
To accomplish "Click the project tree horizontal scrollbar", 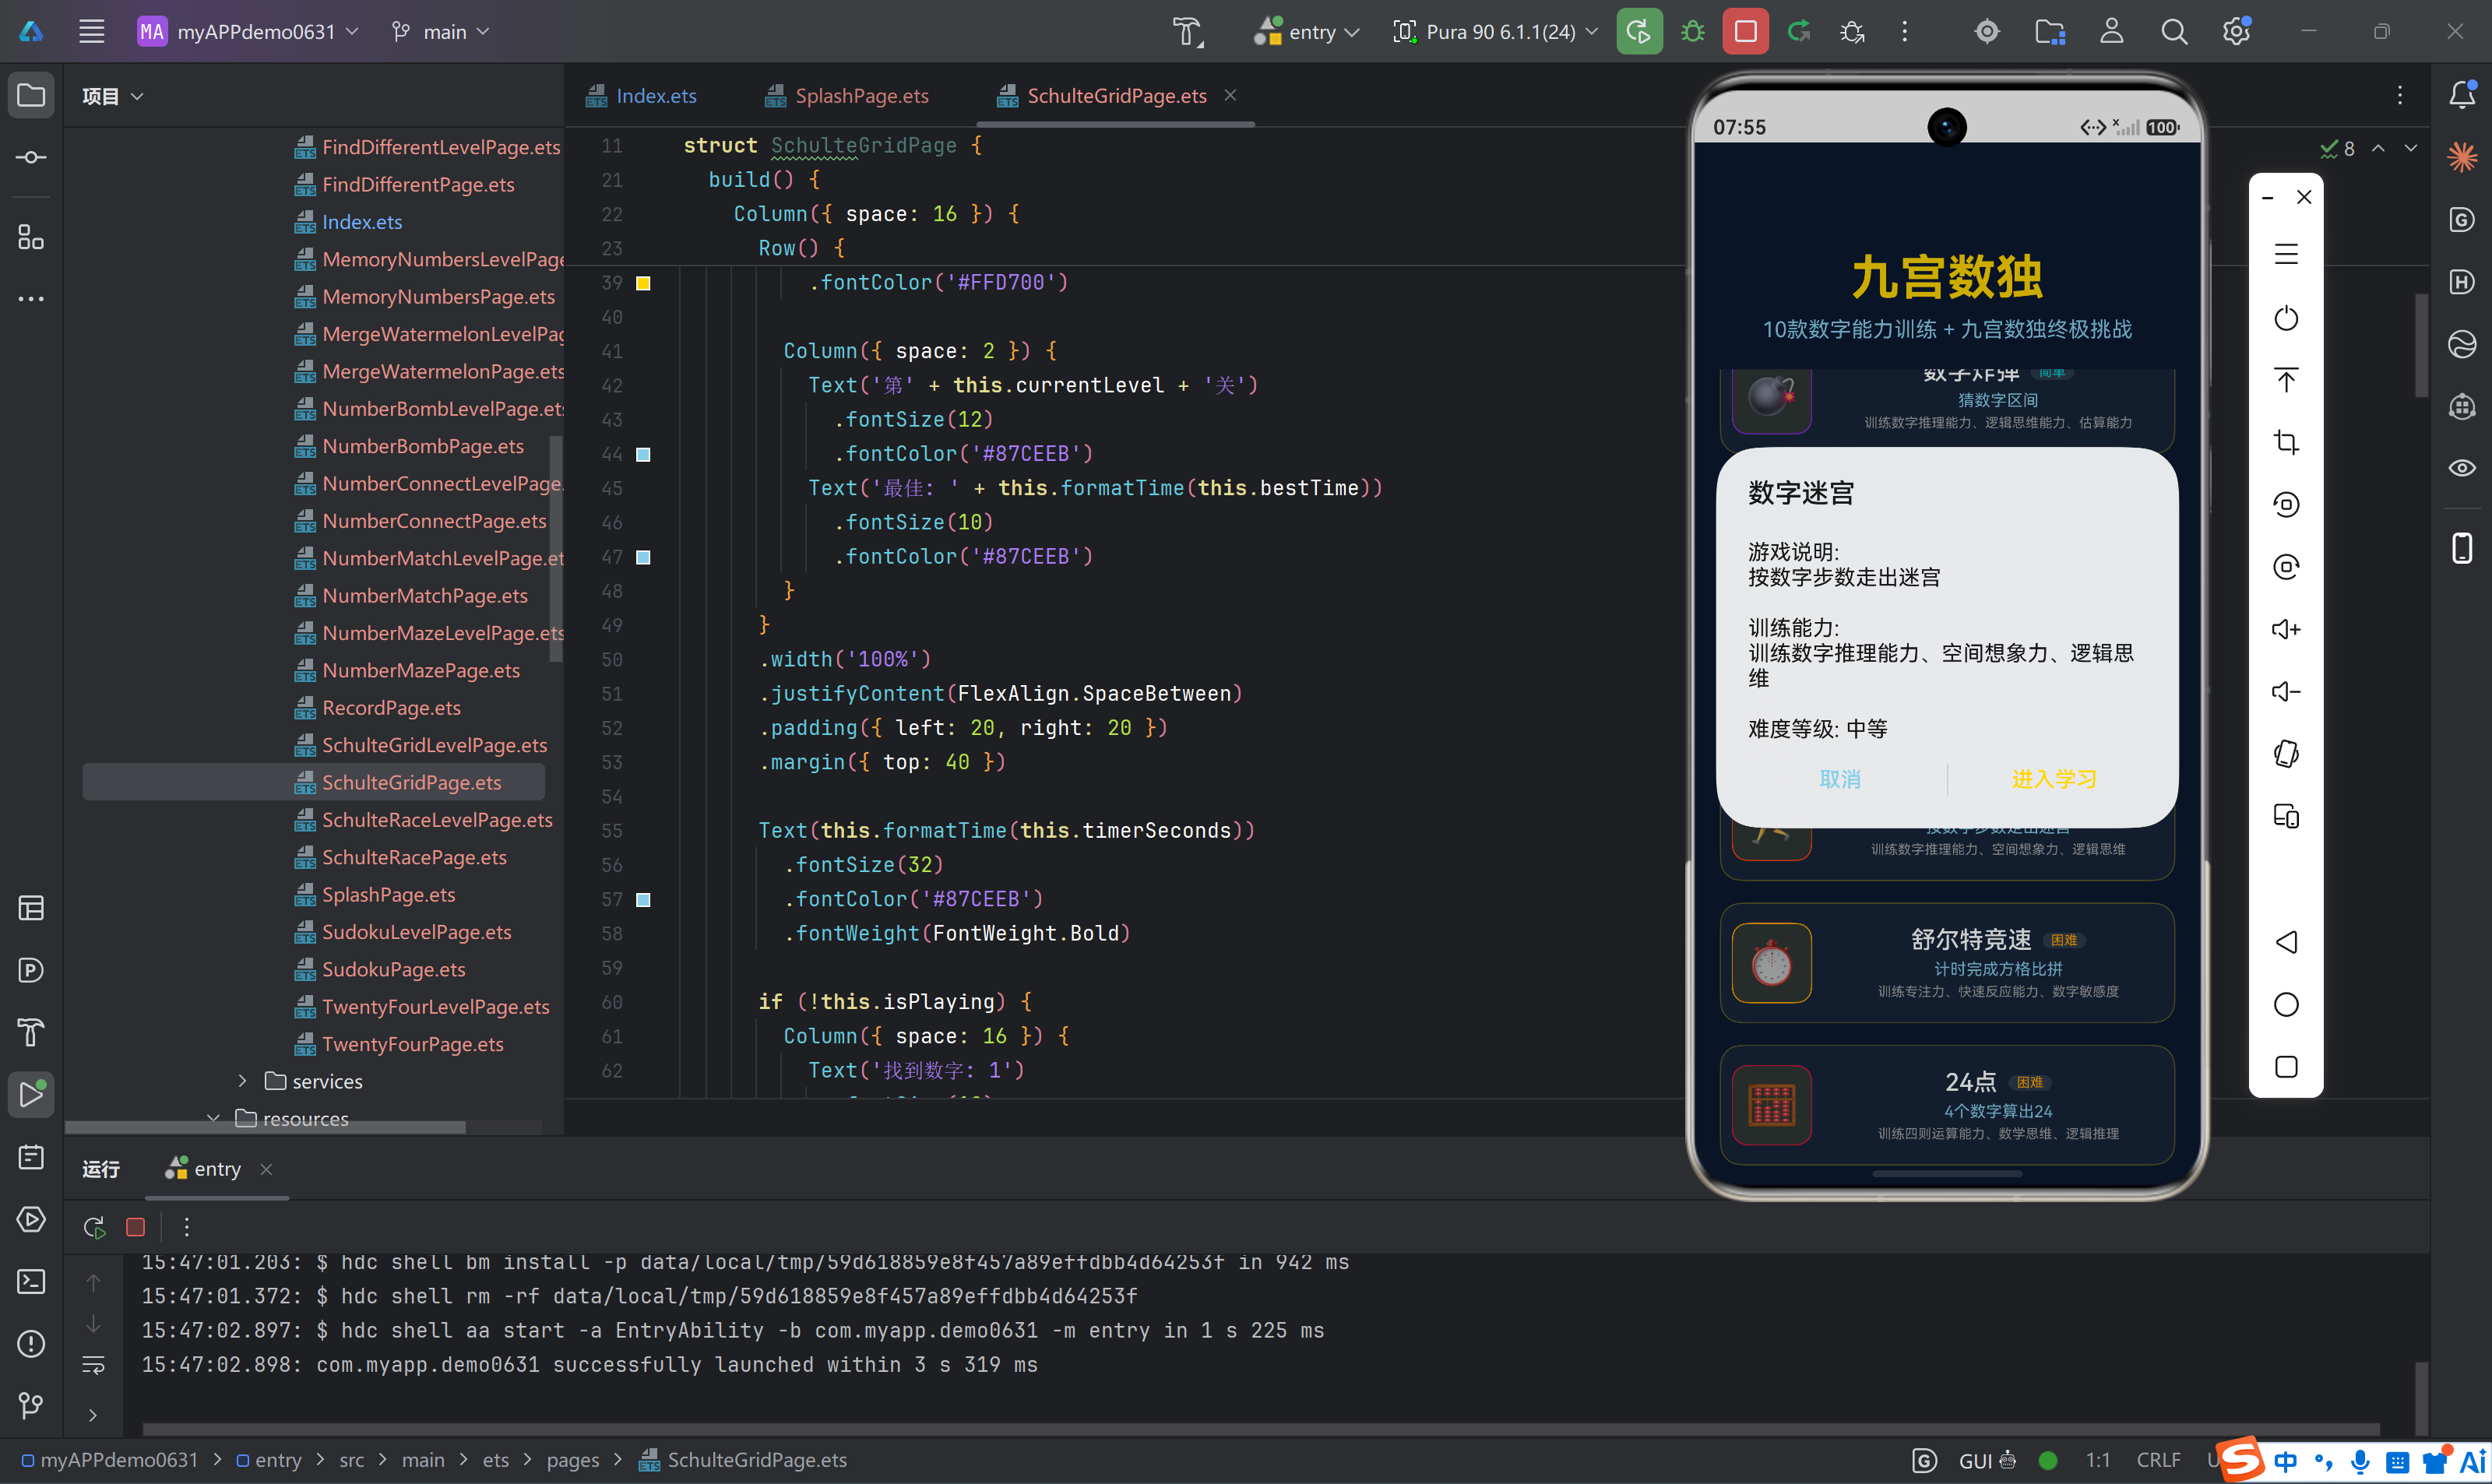I will pyautogui.click(x=265, y=1127).
